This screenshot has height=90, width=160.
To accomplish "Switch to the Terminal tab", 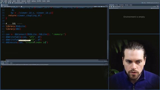I will coord(7,63).
